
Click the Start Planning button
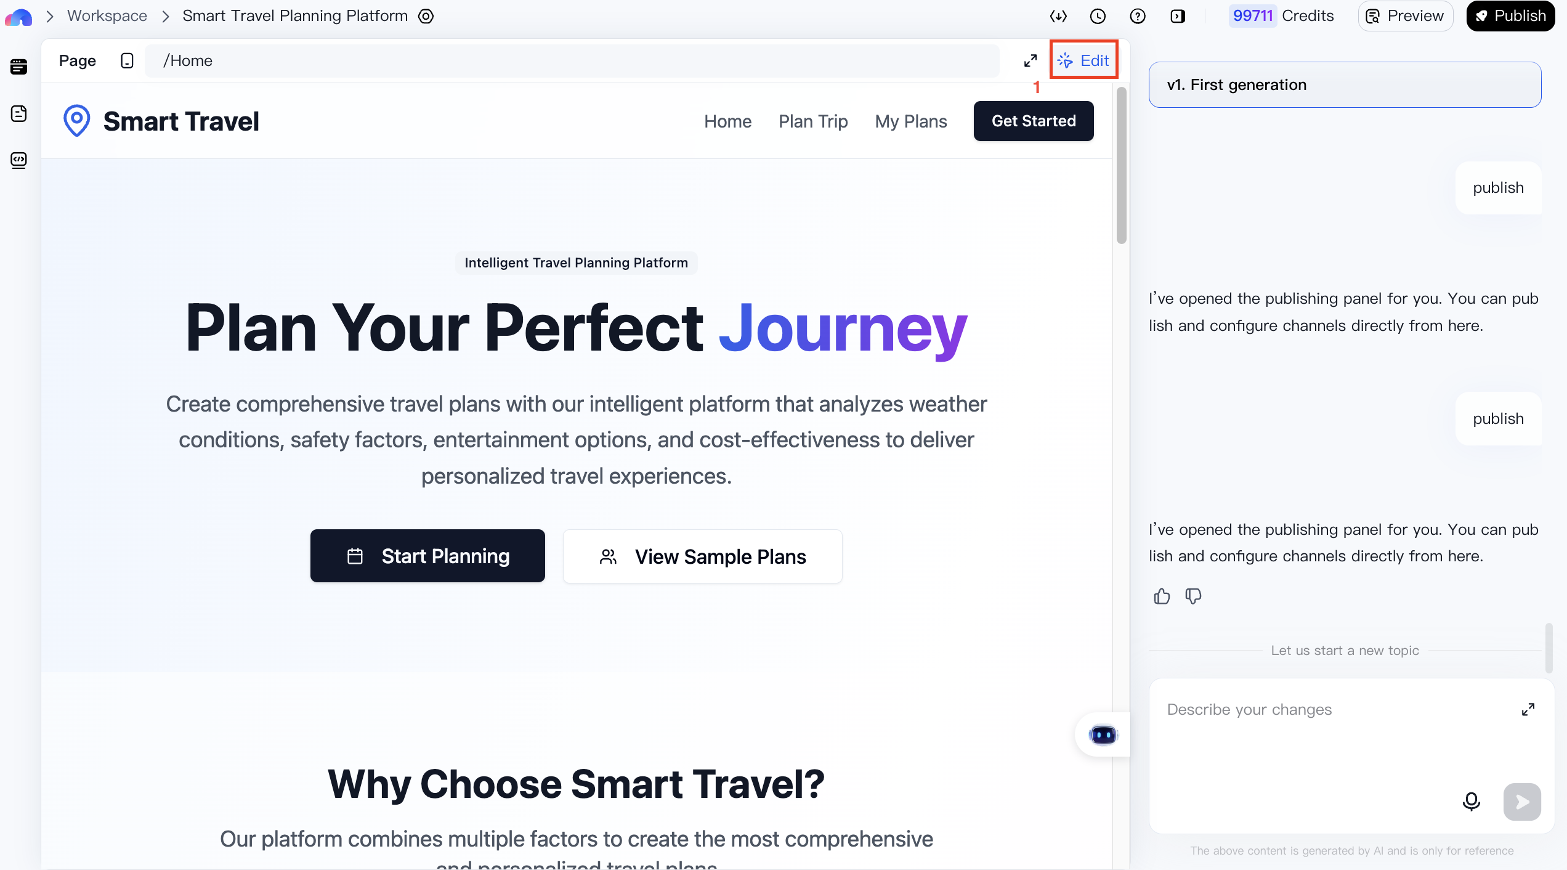click(x=427, y=555)
